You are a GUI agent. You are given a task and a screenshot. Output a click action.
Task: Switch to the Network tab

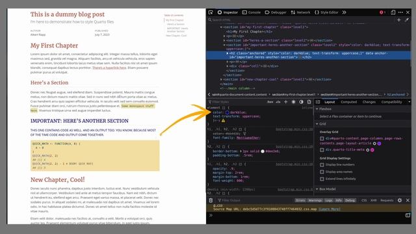pos(300,12)
